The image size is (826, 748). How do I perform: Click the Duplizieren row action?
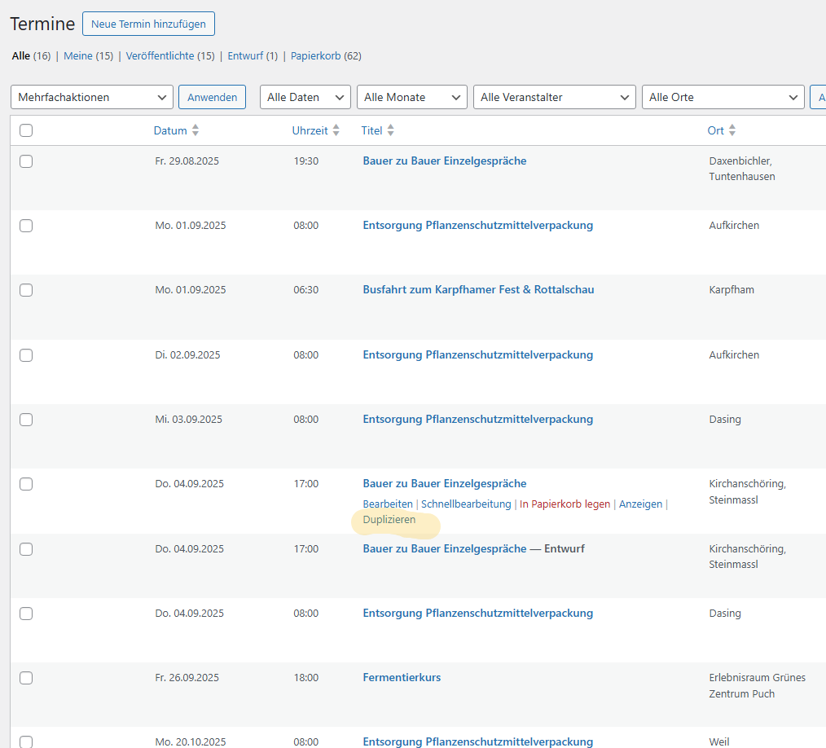click(x=389, y=520)
